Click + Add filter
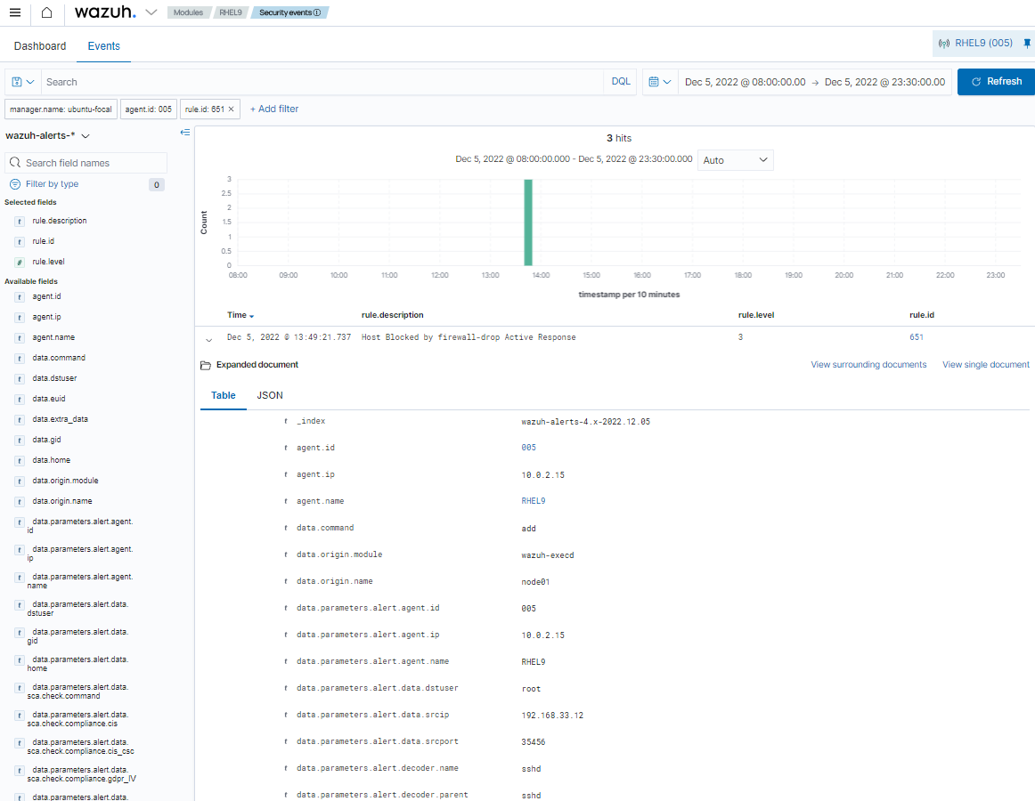This screenshot has height=801, width=1035. coord(274,109)
